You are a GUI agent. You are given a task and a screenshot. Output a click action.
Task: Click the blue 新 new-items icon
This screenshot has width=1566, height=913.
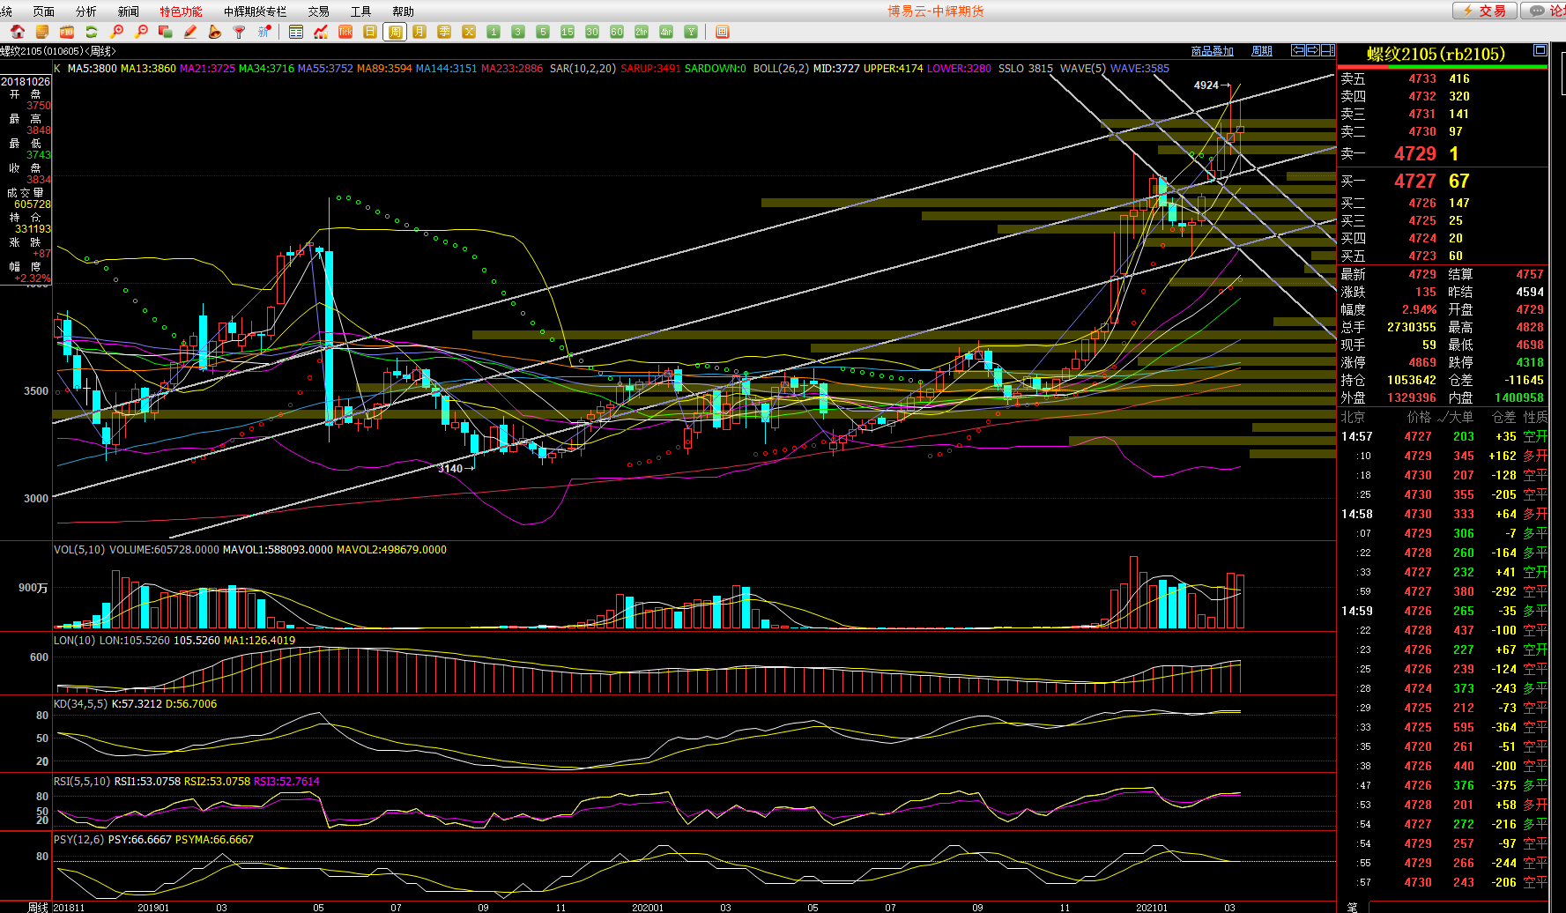263,32
